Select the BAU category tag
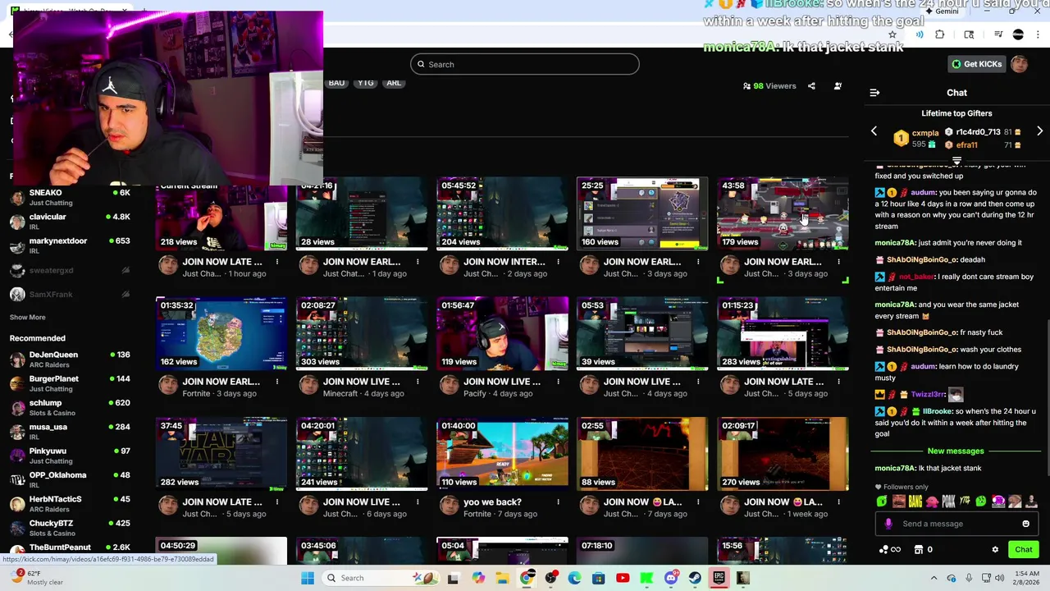Viewport: 1050px width, 591px height. pyautogui.click(x=336, y=83)
